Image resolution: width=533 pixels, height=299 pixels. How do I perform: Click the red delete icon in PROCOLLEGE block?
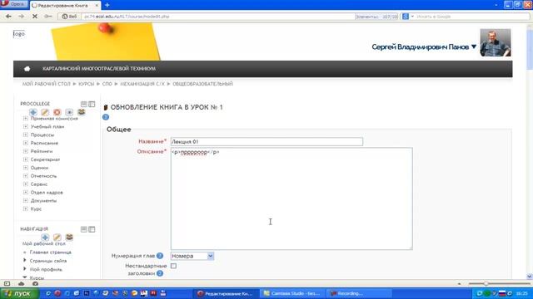tap(57, 112)
